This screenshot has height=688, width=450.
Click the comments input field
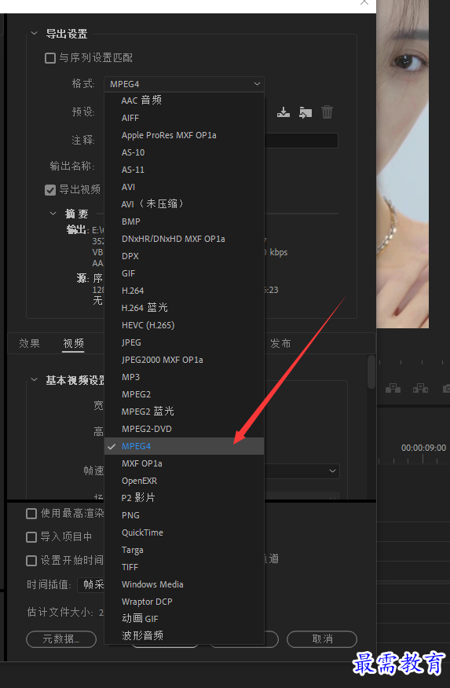(301, 141)
